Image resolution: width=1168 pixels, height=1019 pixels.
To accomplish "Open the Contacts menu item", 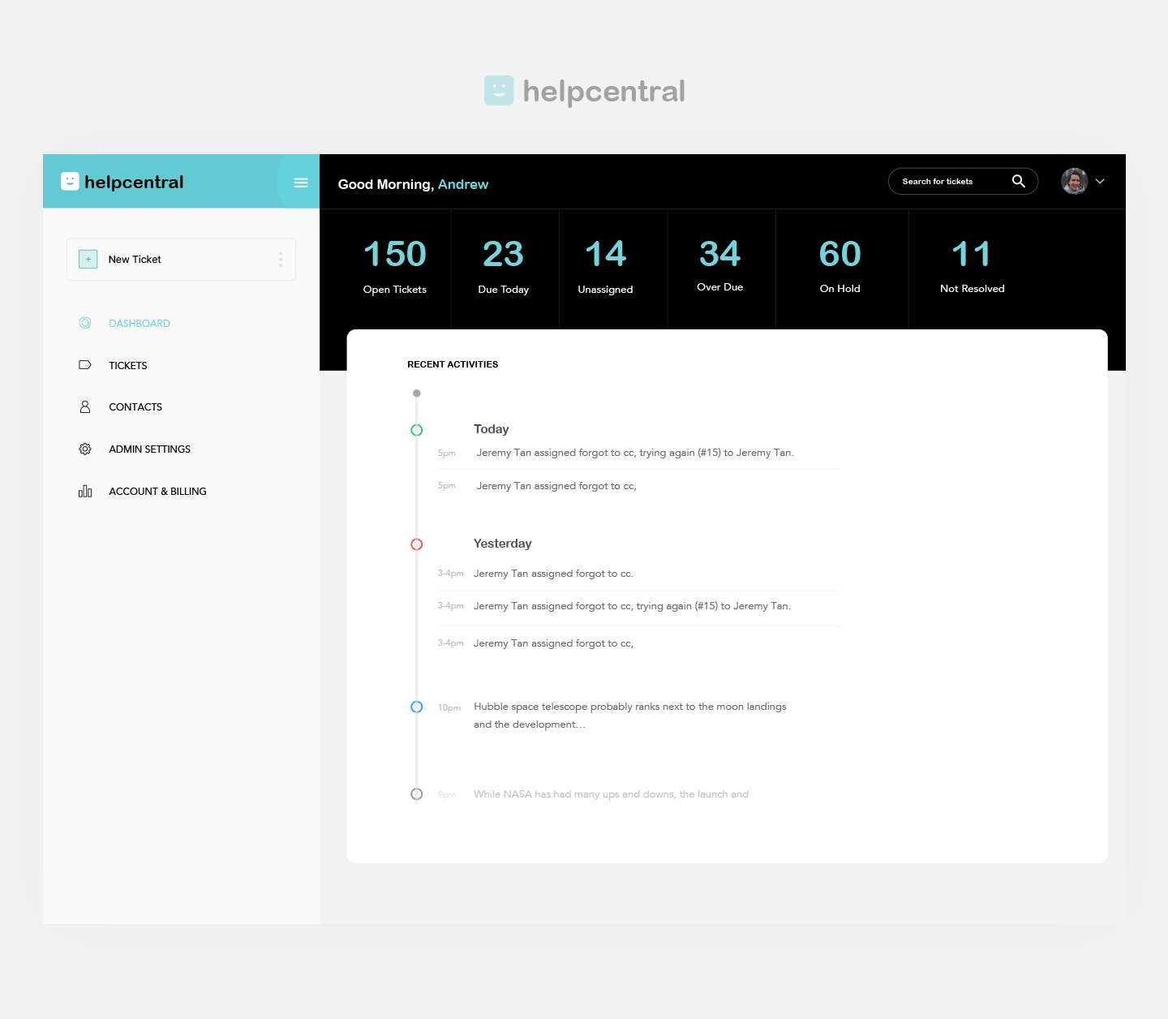I will (135, 407).
